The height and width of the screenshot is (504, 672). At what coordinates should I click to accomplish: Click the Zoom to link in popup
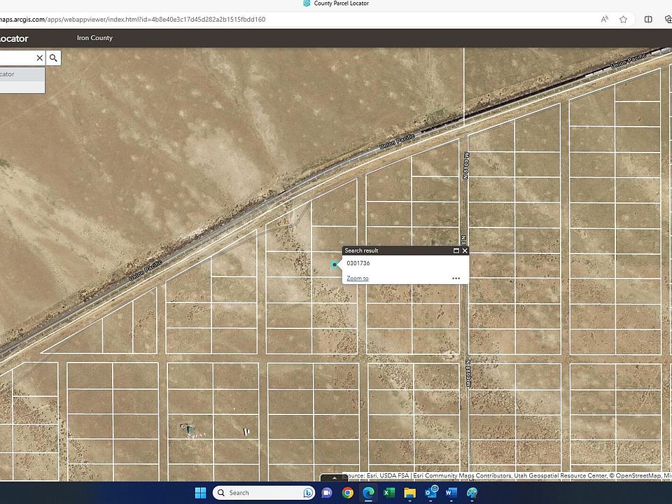pyautogui.click(x=357, y=279)
